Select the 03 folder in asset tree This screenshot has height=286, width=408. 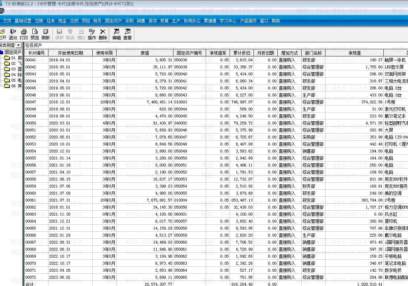[13, 69]
